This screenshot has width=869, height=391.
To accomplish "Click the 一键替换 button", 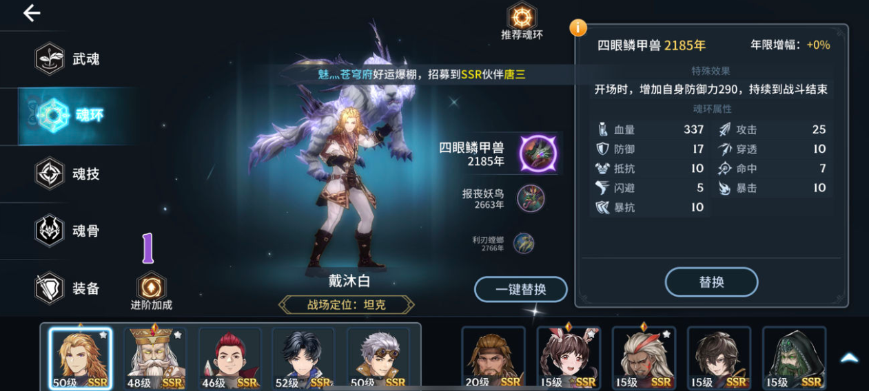I will 521,289.
